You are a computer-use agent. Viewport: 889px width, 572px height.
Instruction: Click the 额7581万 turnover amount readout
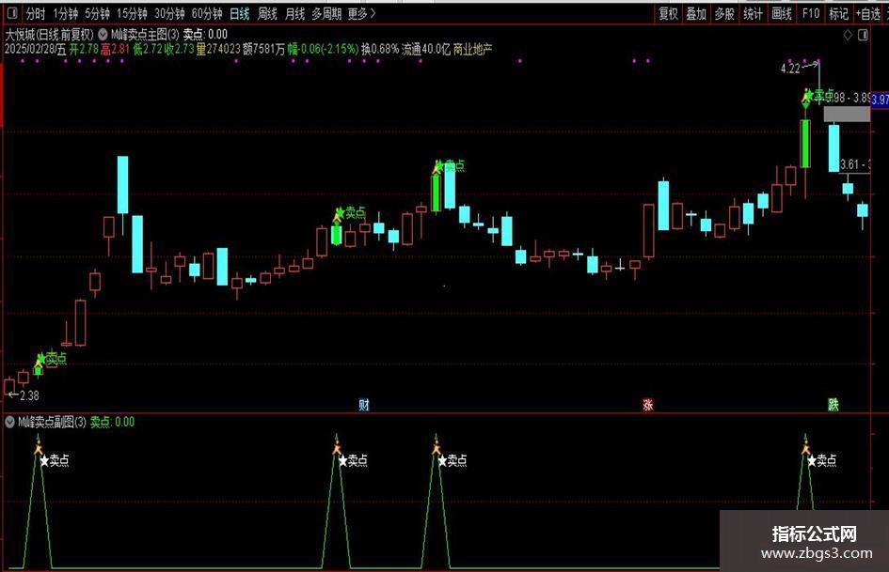(x=263, y=49)
